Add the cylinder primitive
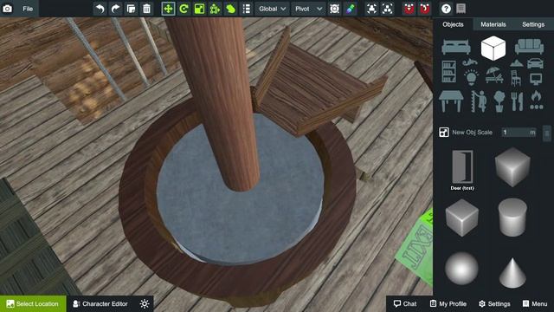The image size is (554, 312). pyautogui.click(x=512, y=218)
